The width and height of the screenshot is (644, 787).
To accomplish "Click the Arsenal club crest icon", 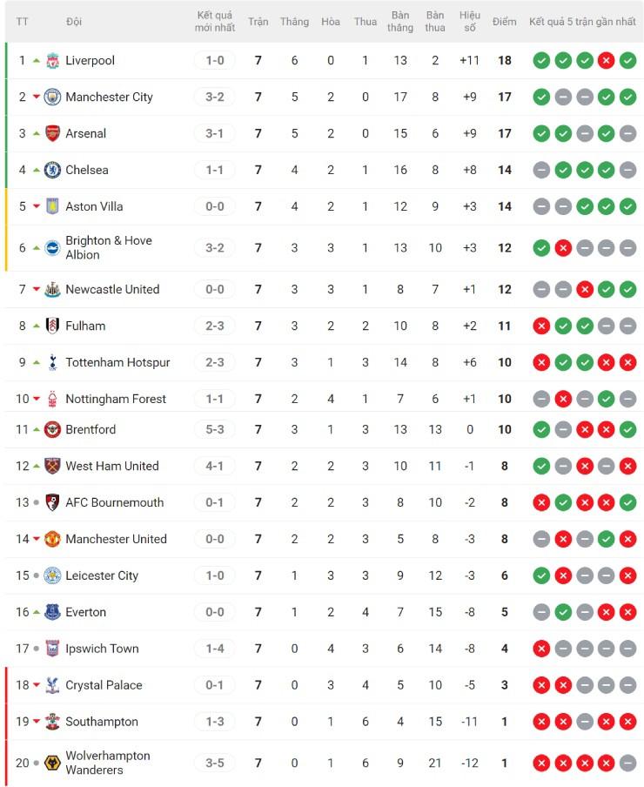I will [x=52, y=134].
